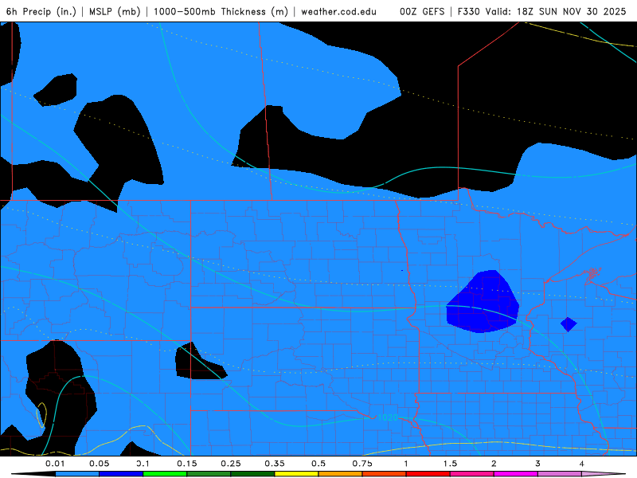Click the '2' legend label
Image resolution: width=637 pixels, height=478 pixels.
point(494,464)
